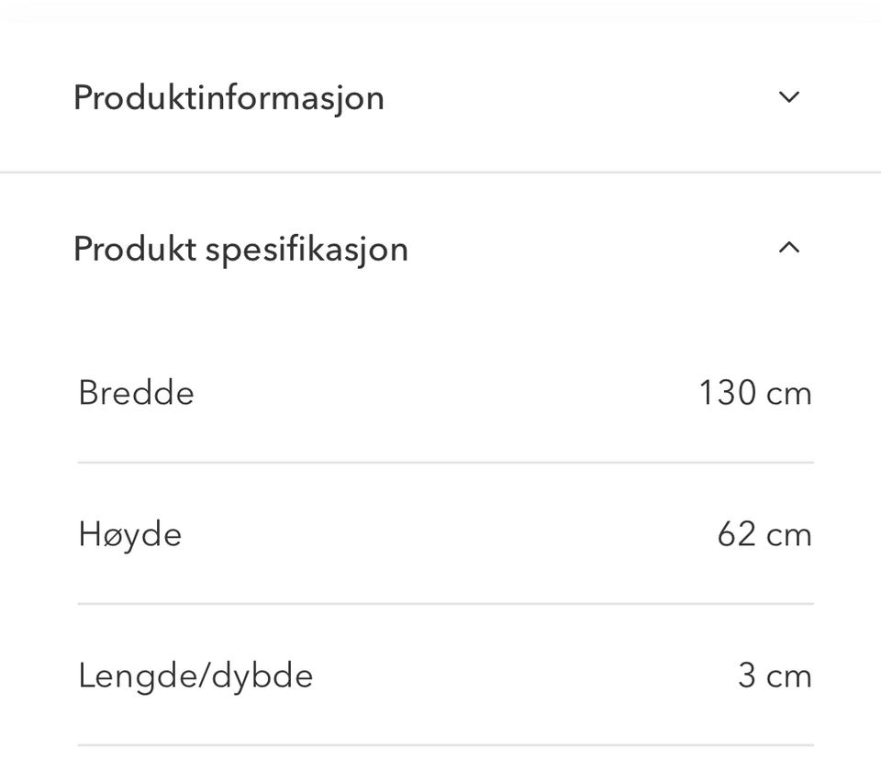Click the separator line under the Bredde row
Image resolution: width=881 pixels, height=782 pixels.
coord(445,463)
